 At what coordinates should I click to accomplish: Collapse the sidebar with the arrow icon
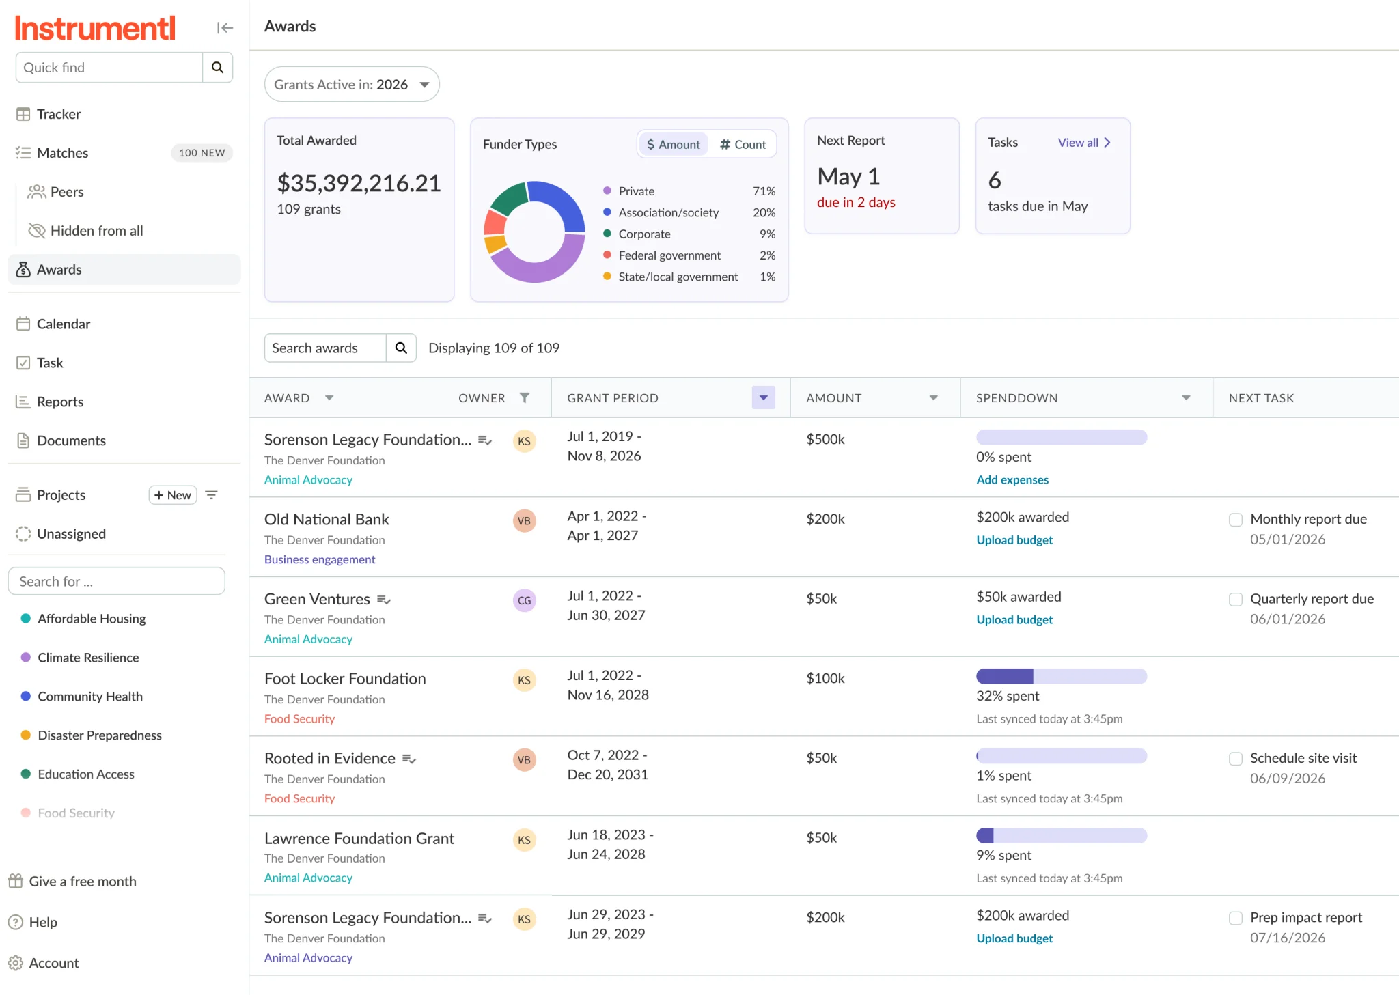225,27
